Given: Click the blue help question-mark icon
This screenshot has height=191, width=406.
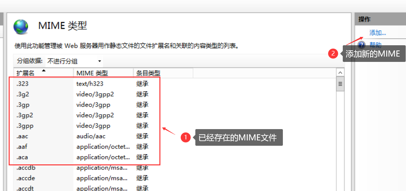Looking at the screenshot, I should [362, 45].
